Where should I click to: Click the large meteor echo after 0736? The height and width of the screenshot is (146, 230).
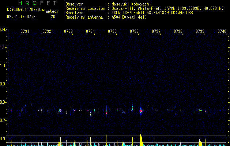(141, 111)
